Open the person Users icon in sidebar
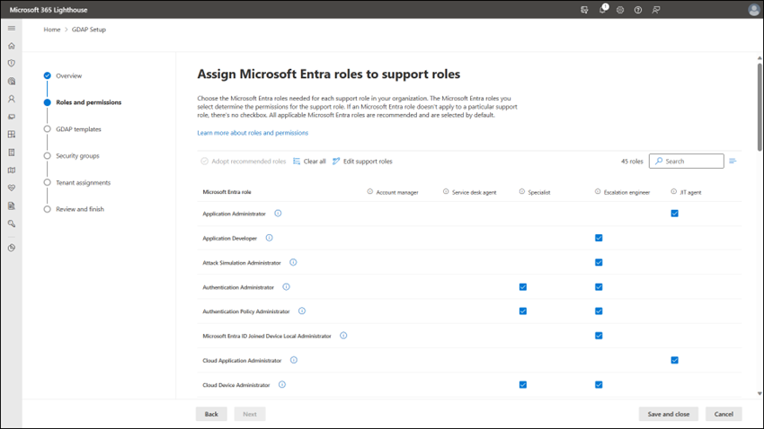This screenshot has height=429, width=764. pos(12,99)
